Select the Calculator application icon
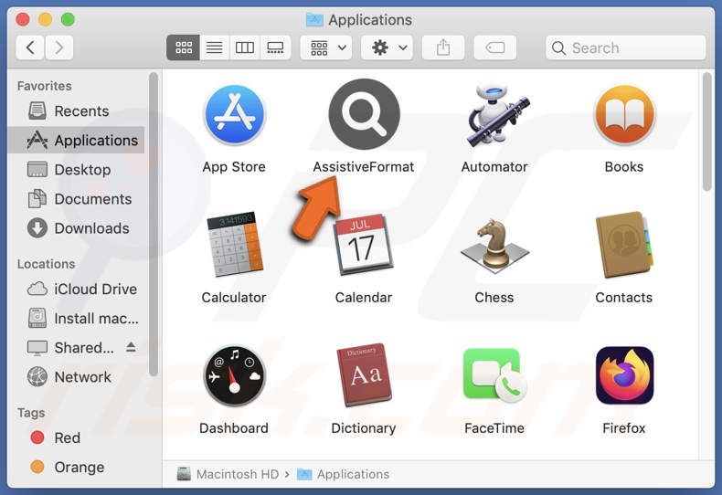Image resolution: width=722 pixels, height=495 pixels. (x=234, y=244)
